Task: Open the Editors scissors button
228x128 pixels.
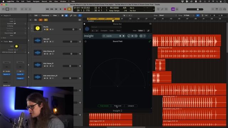Action: click(x=30, y=9)
